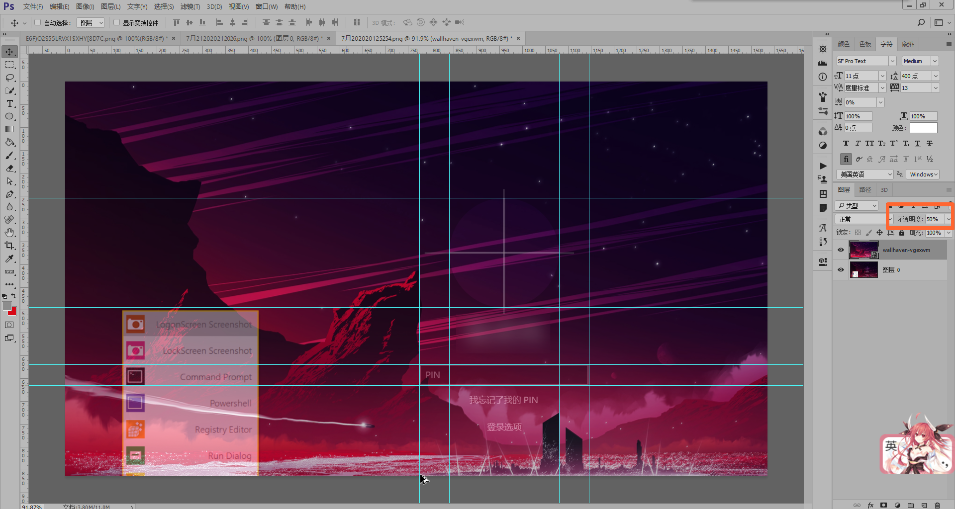Add a layer mask
The width and height of the screenshot is (955, 509).
pos(883,505)
